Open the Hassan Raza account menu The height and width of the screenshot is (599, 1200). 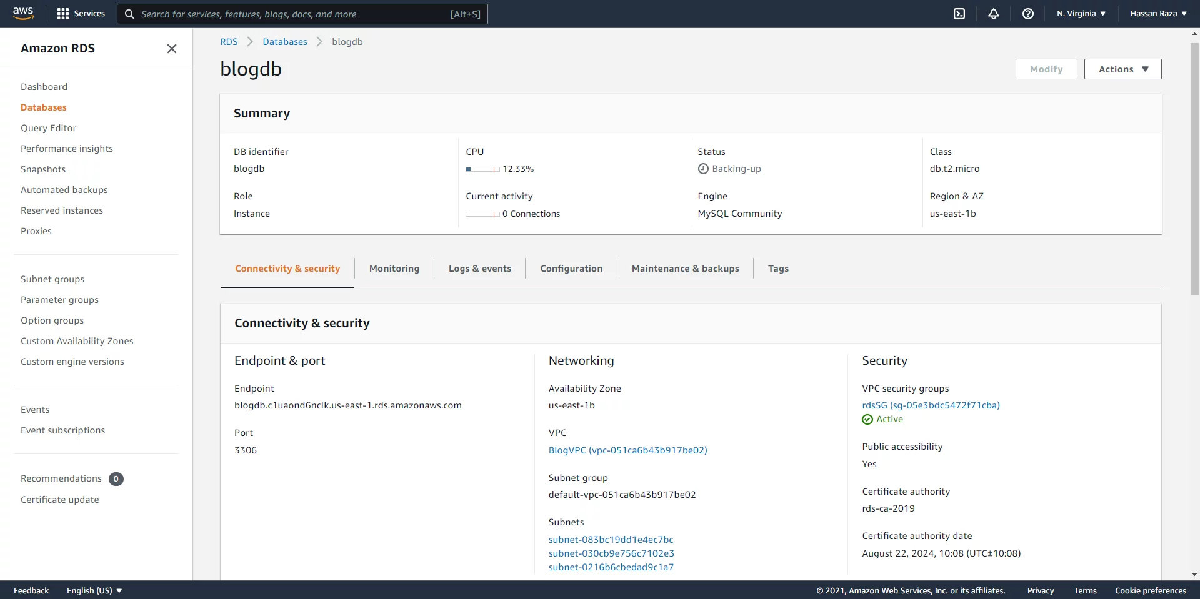1159,14
